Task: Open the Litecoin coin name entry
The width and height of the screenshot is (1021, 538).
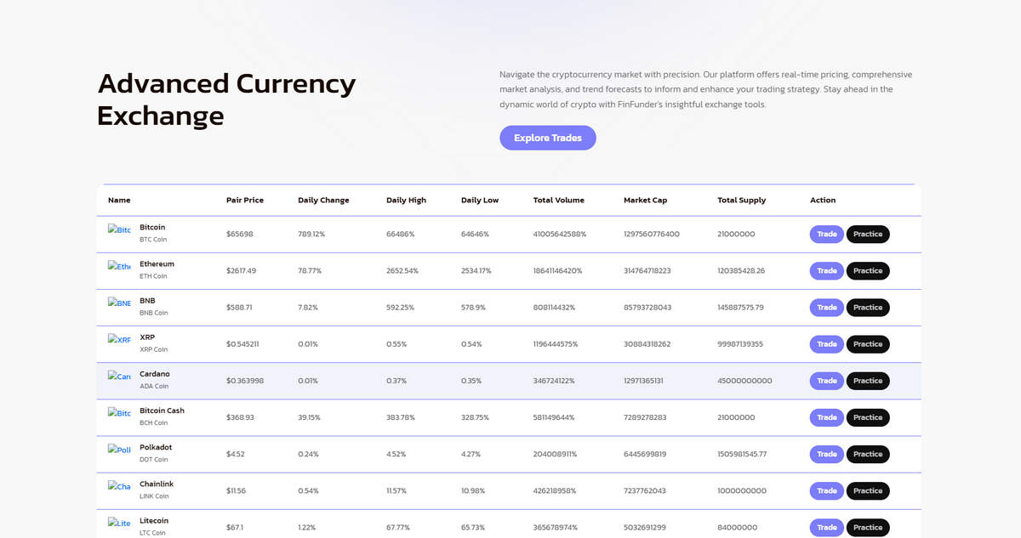Action: click(x=154, y=521)
